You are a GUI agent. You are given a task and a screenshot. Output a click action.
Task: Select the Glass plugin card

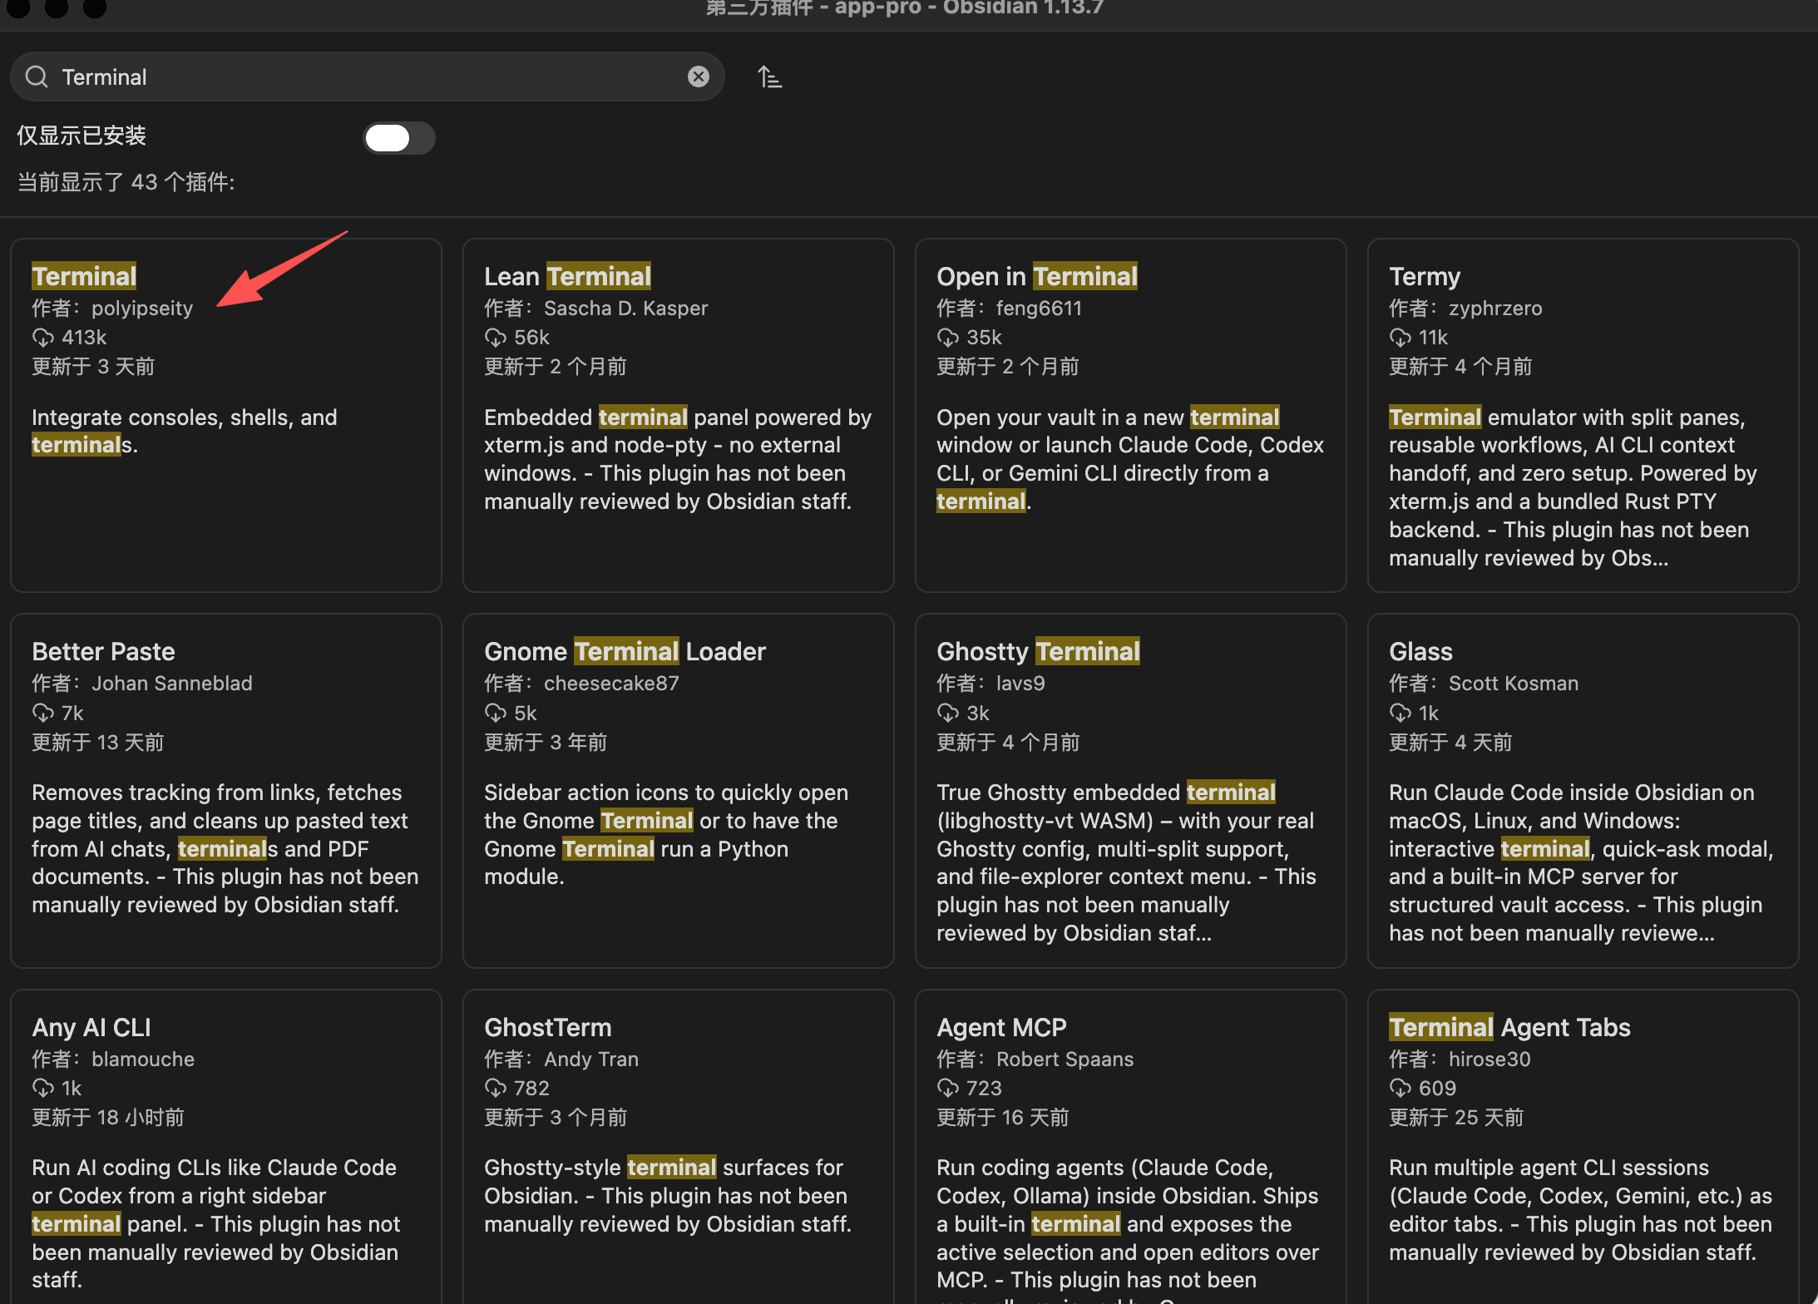click(1583, 791)
